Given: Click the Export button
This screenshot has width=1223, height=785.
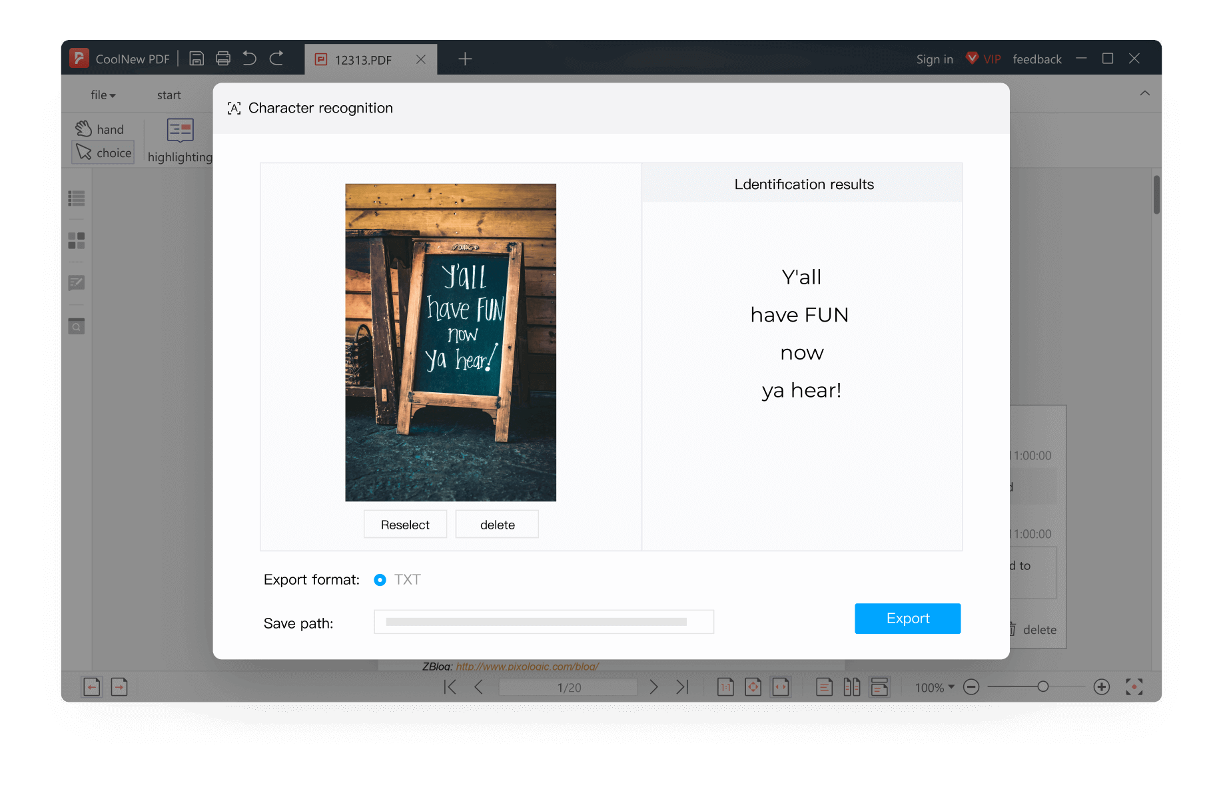Looking at the screenshot, I should click(x=907, y=619).
